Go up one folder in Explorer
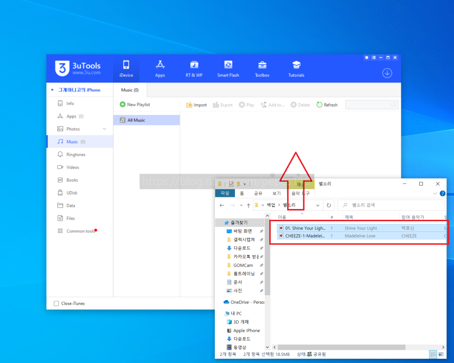The image size is (454, 363). click(249, 205)
